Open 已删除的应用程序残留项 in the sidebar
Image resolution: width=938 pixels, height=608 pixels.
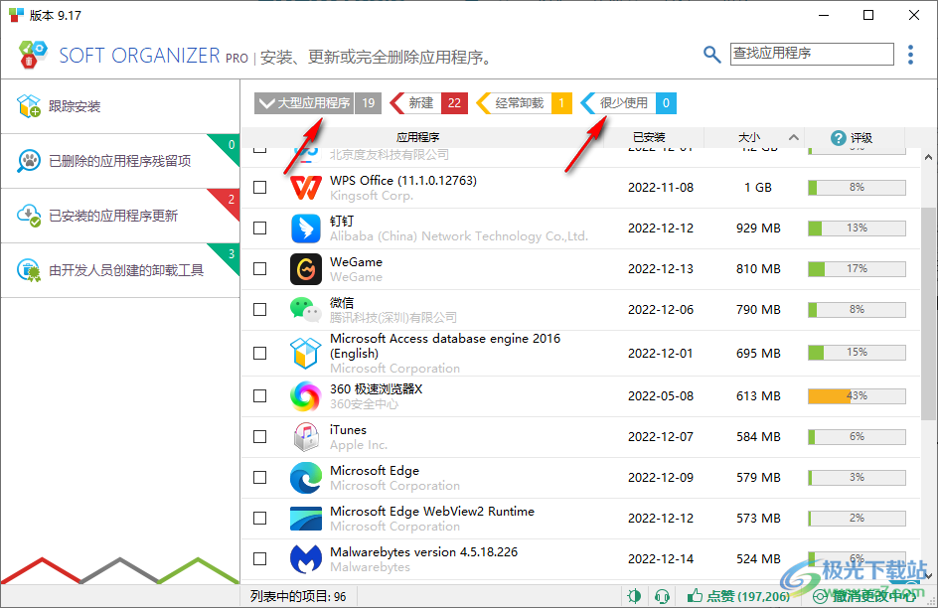tap(120, 161)
